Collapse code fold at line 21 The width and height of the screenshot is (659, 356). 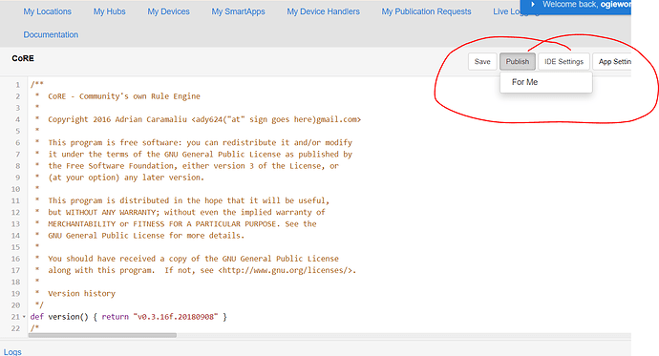pyautogui.click(x=24, y=317)
